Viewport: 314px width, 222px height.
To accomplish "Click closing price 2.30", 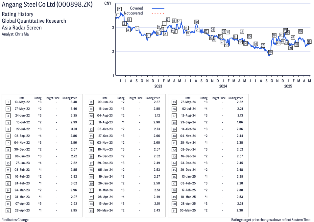I will [240, 210].
